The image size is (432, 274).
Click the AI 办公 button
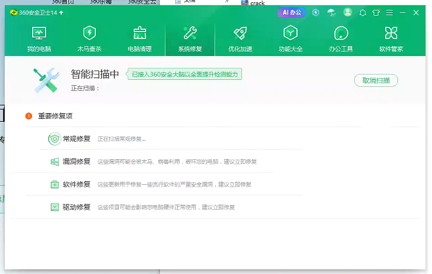click(x=292, y=13)
